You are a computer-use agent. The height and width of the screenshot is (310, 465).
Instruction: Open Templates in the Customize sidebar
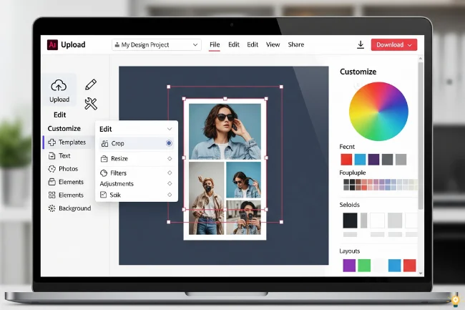72,142
